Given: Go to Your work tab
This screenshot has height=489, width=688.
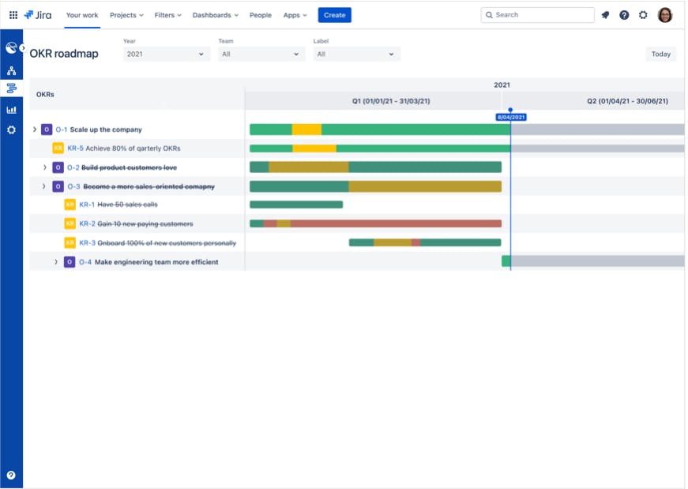Looking at the screenshot, I should pos(82,15).
